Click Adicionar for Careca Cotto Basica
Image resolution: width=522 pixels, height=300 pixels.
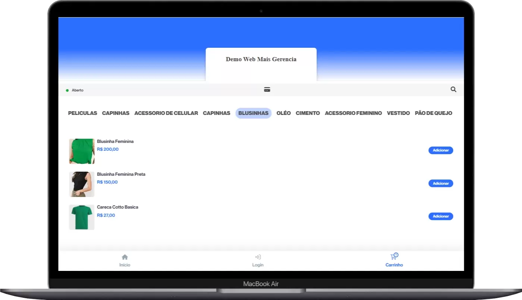coord(441,216)
